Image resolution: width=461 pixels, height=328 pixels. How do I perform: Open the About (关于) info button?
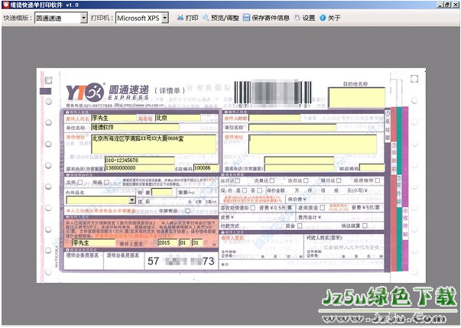point(330,18)
